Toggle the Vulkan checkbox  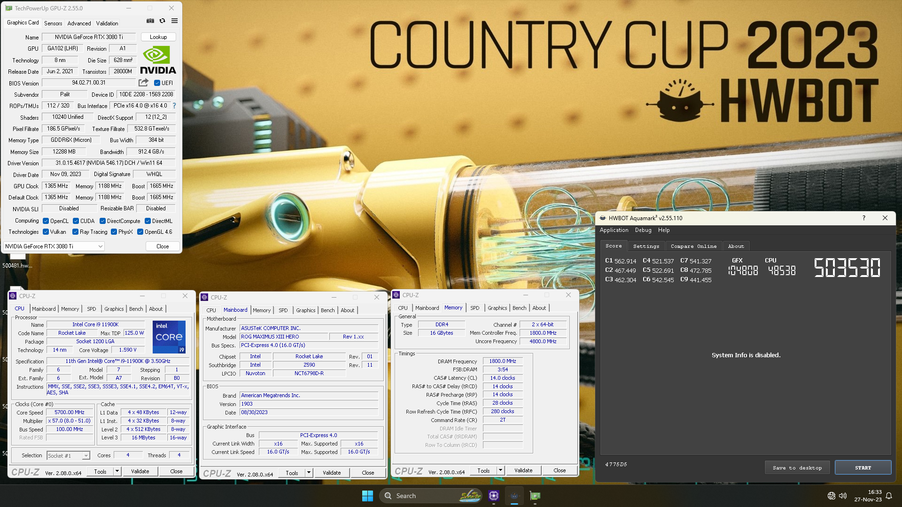click(46, 232)
